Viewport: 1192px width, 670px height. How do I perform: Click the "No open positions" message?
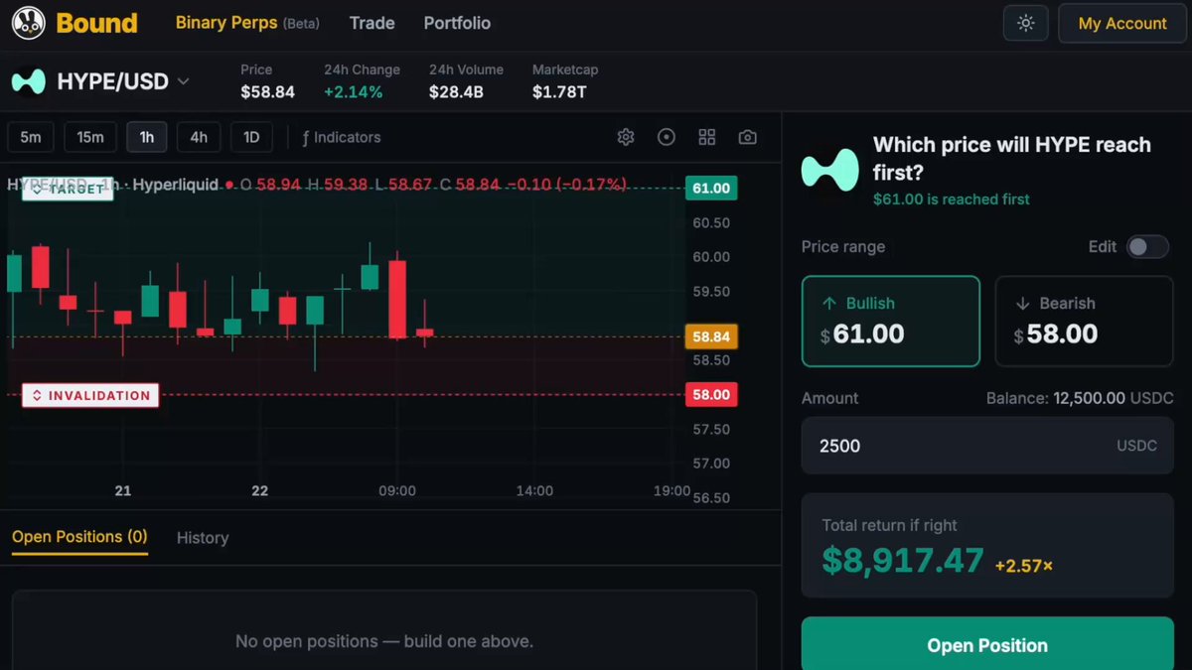pyautogui.click(x=384, y=641)
